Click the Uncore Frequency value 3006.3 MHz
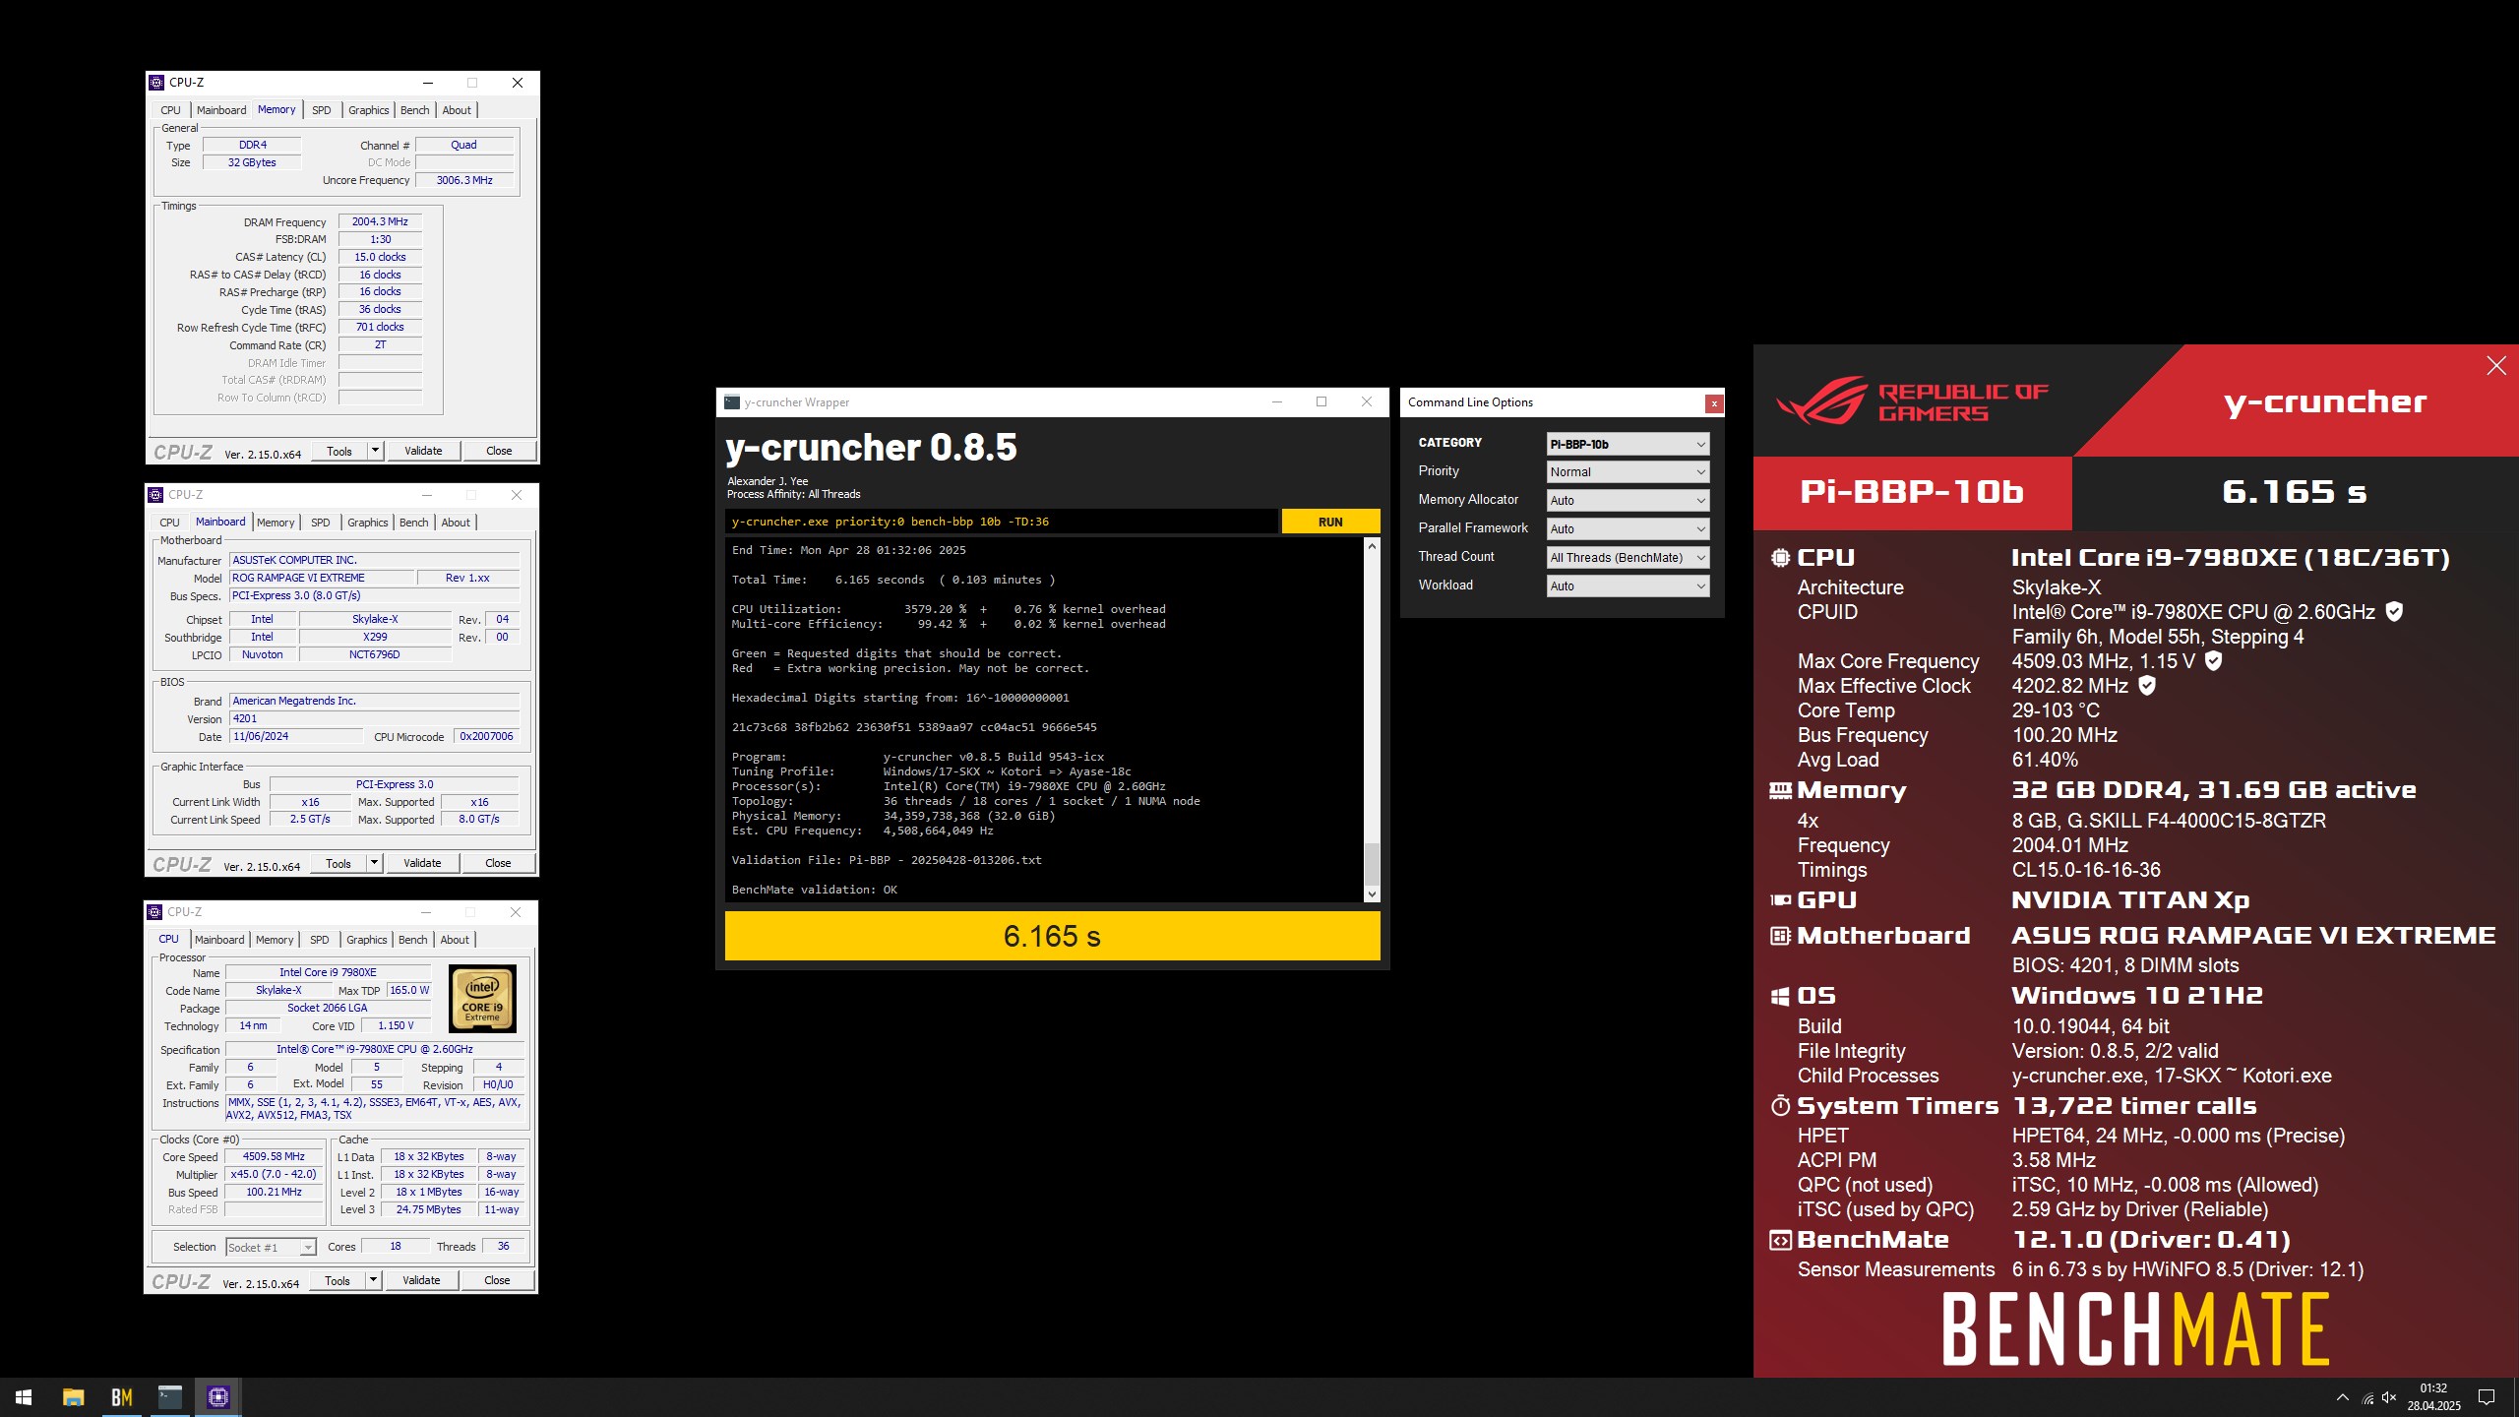 (x=464, y=180)
